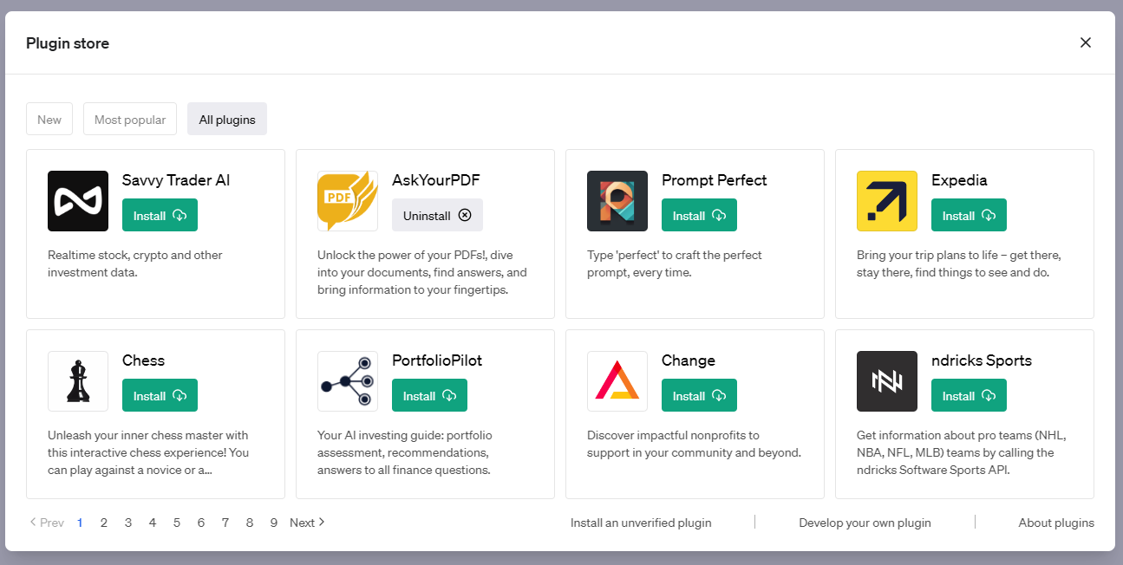Go to the Next page of plugins
The image size is (1123, 565).
tap(308, 523)
